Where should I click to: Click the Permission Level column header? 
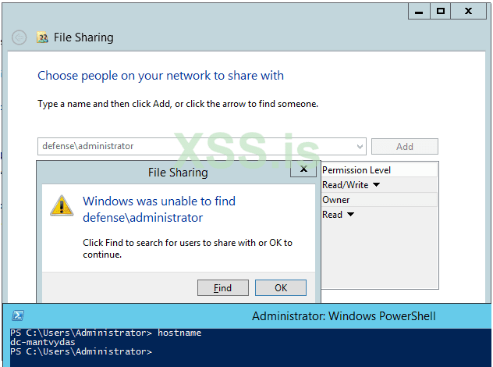(x=379, y=170)
